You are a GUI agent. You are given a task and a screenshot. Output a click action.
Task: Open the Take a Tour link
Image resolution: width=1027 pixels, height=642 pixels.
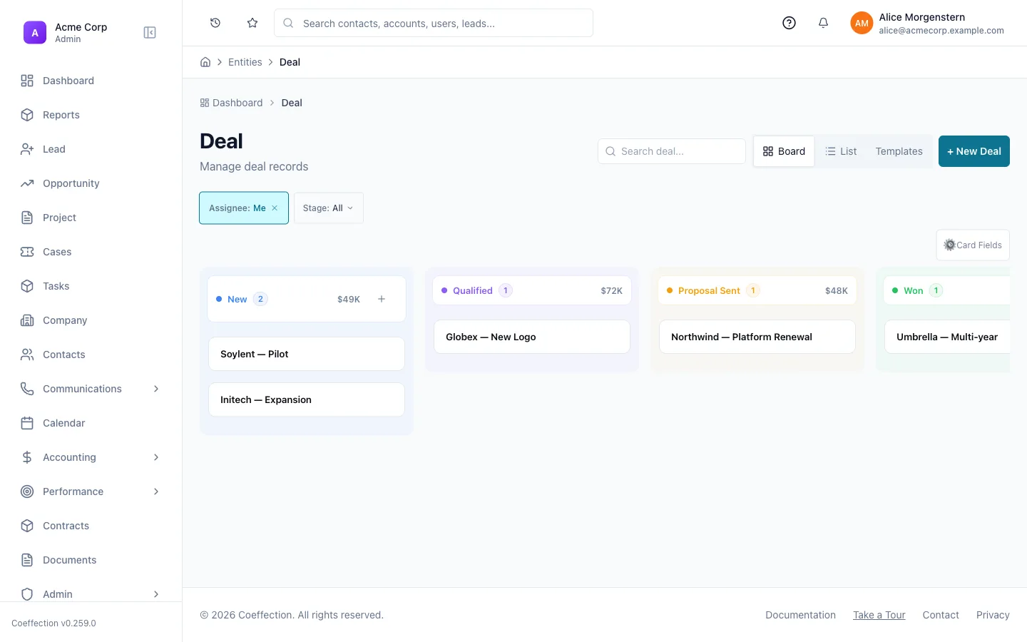(x=879, y=615)
